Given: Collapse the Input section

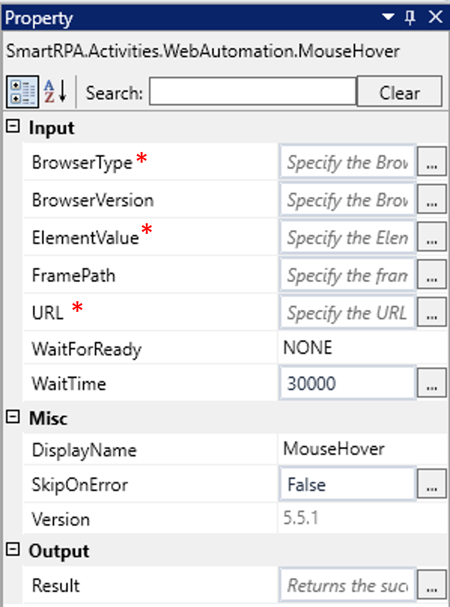Looking at the screenshot, I should tap(13, 126).
